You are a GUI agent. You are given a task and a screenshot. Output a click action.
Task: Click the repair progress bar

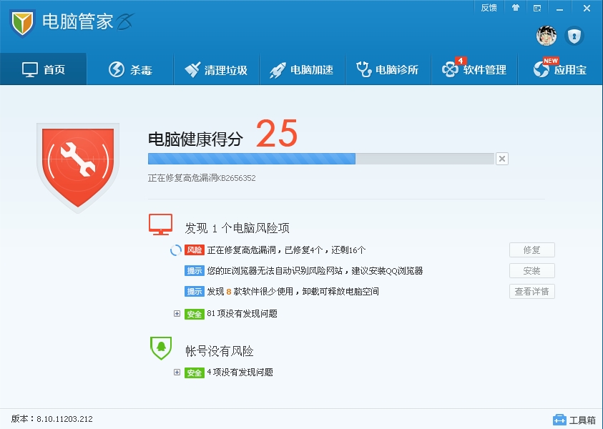(320, 159)
